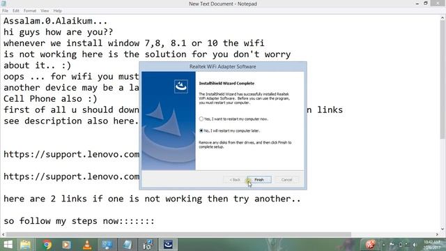Click the horizontal scrollbar right arrow in Notepad
The height and width of the screenshot is (251, 446).
point(437,234)
